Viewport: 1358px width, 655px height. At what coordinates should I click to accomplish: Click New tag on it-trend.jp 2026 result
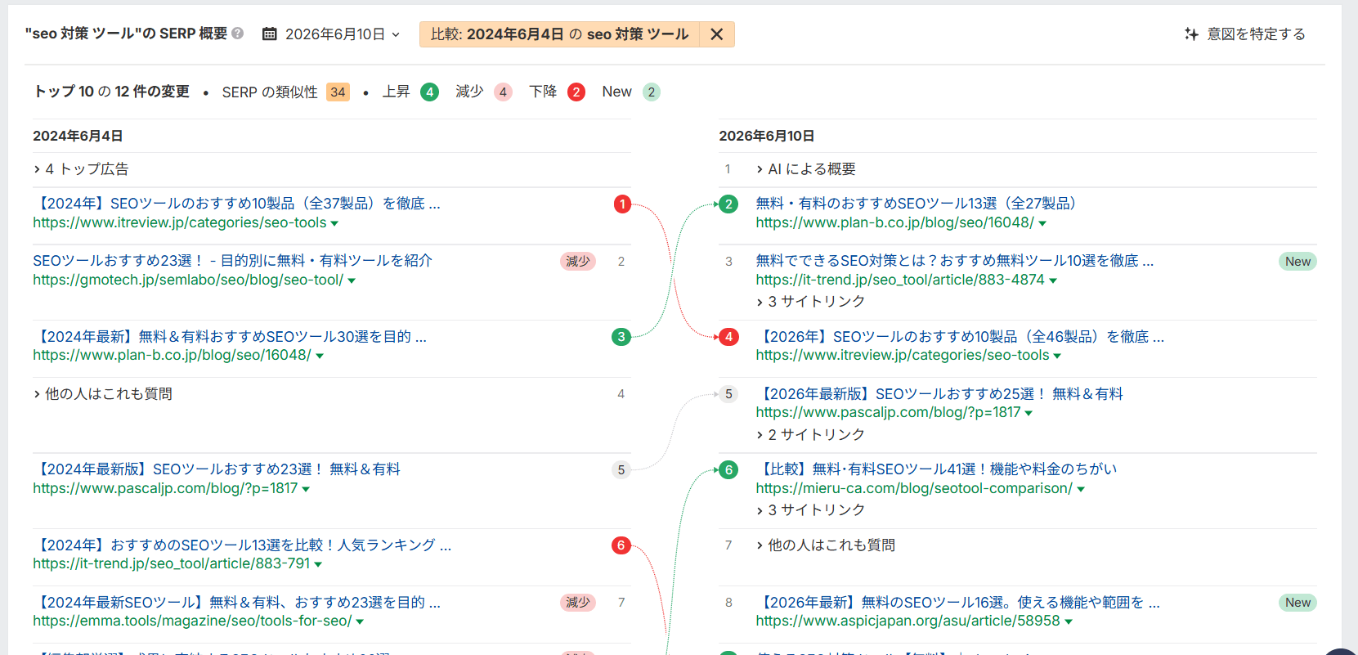click(x=1297, y=262)
